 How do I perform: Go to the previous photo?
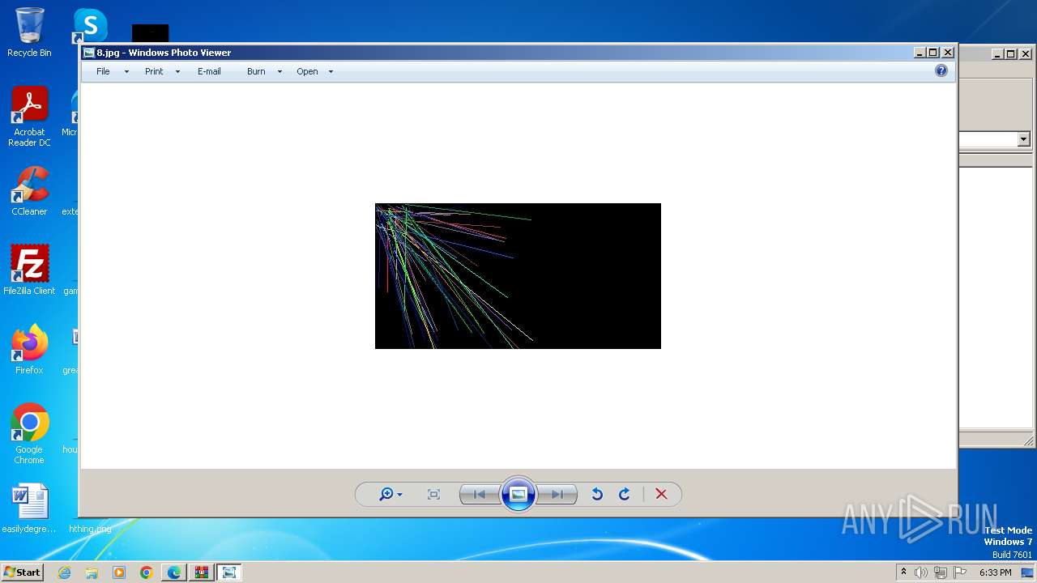click(480, 494)
